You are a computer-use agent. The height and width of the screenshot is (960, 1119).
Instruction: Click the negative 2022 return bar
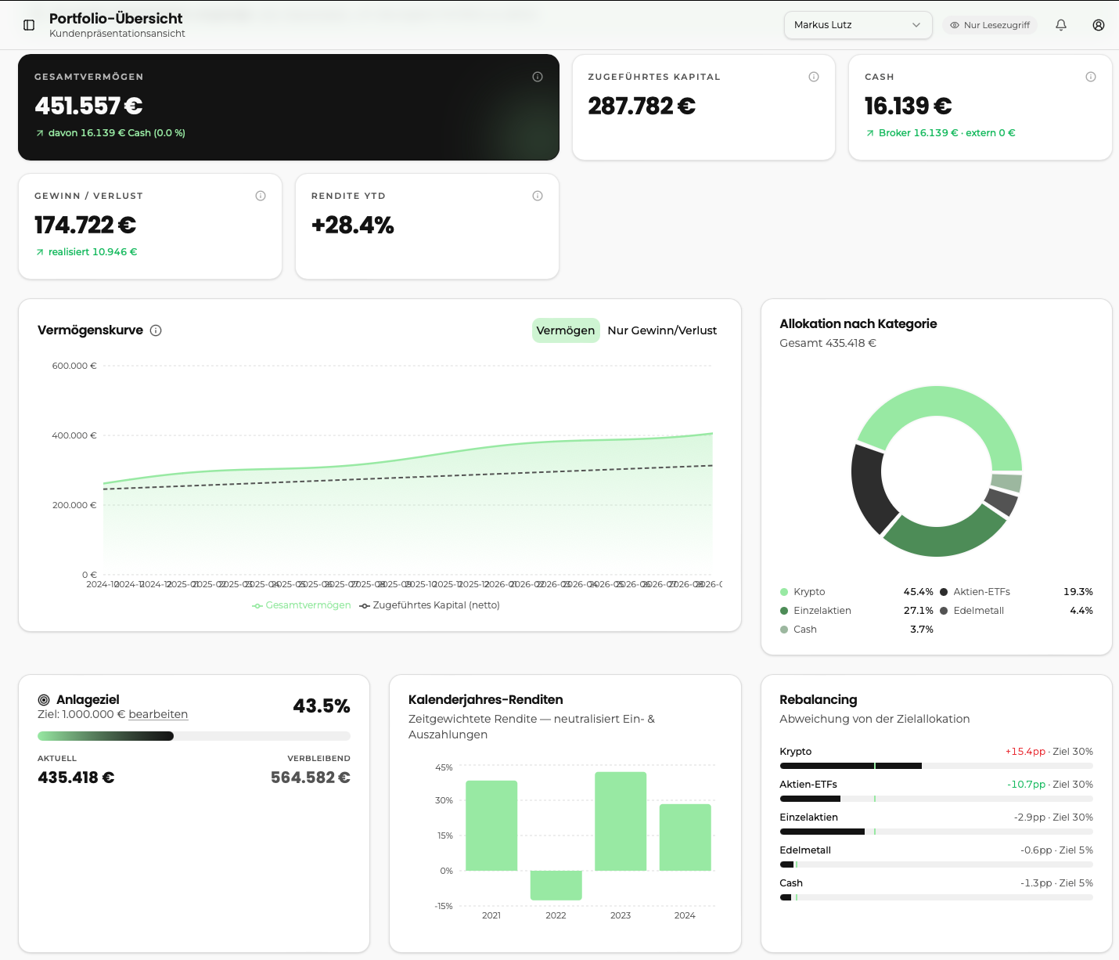click(x=556, y=886)
